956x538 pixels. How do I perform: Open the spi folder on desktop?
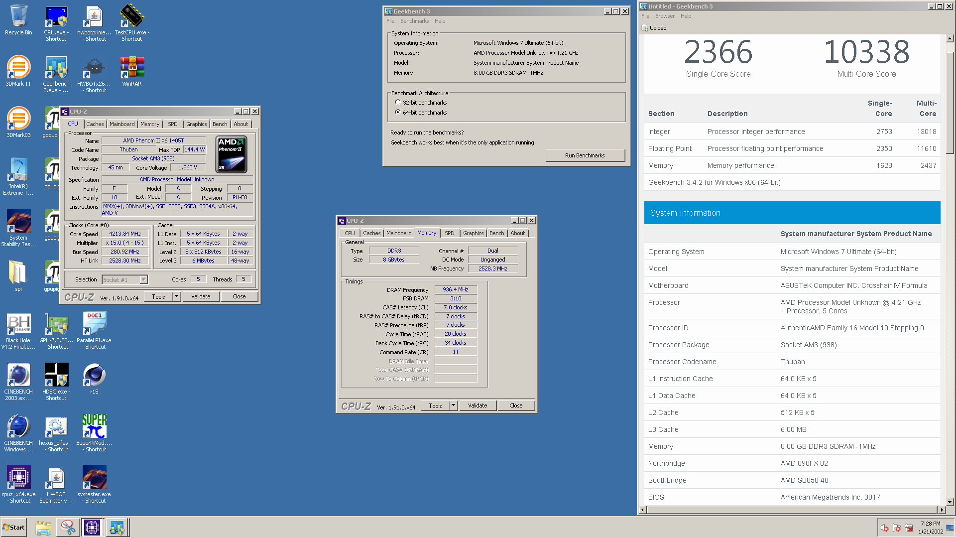(x=18, y=275)
